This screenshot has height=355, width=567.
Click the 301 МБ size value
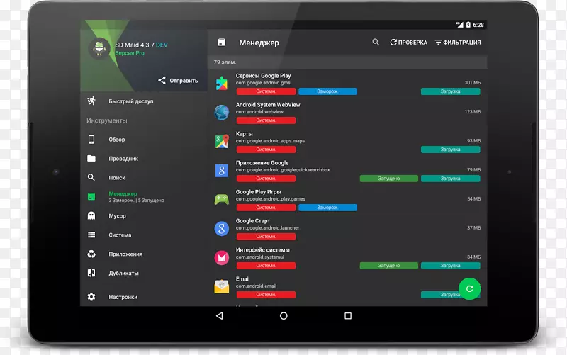(473, 83)
